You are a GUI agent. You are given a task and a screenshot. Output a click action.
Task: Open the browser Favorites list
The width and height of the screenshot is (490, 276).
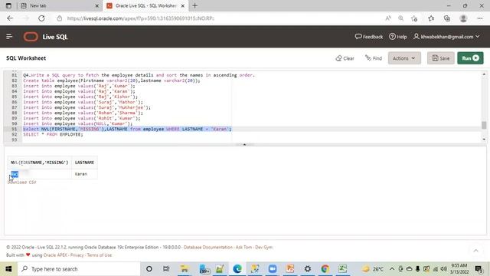click(431, 18)
